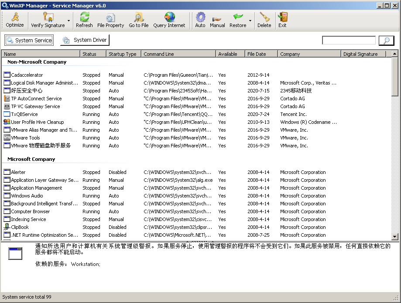Switch to System Driver view
The image size is (401, 303).
[85, 40]
